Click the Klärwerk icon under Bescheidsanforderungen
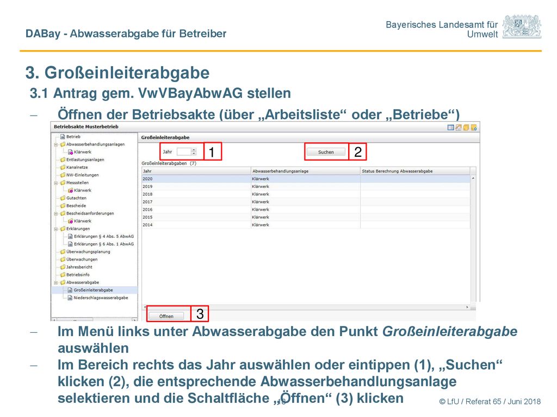The height and width of the screenshot is (417, 557). tap(70, 221)
